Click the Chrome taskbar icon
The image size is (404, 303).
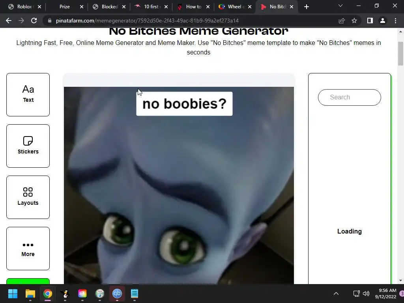(48, 294)
